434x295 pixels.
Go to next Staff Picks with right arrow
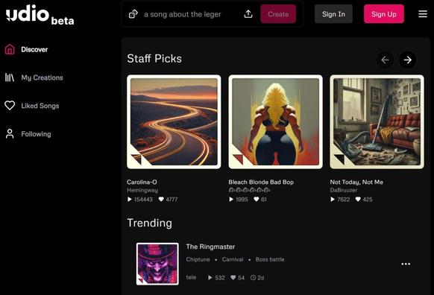[407, 60]
